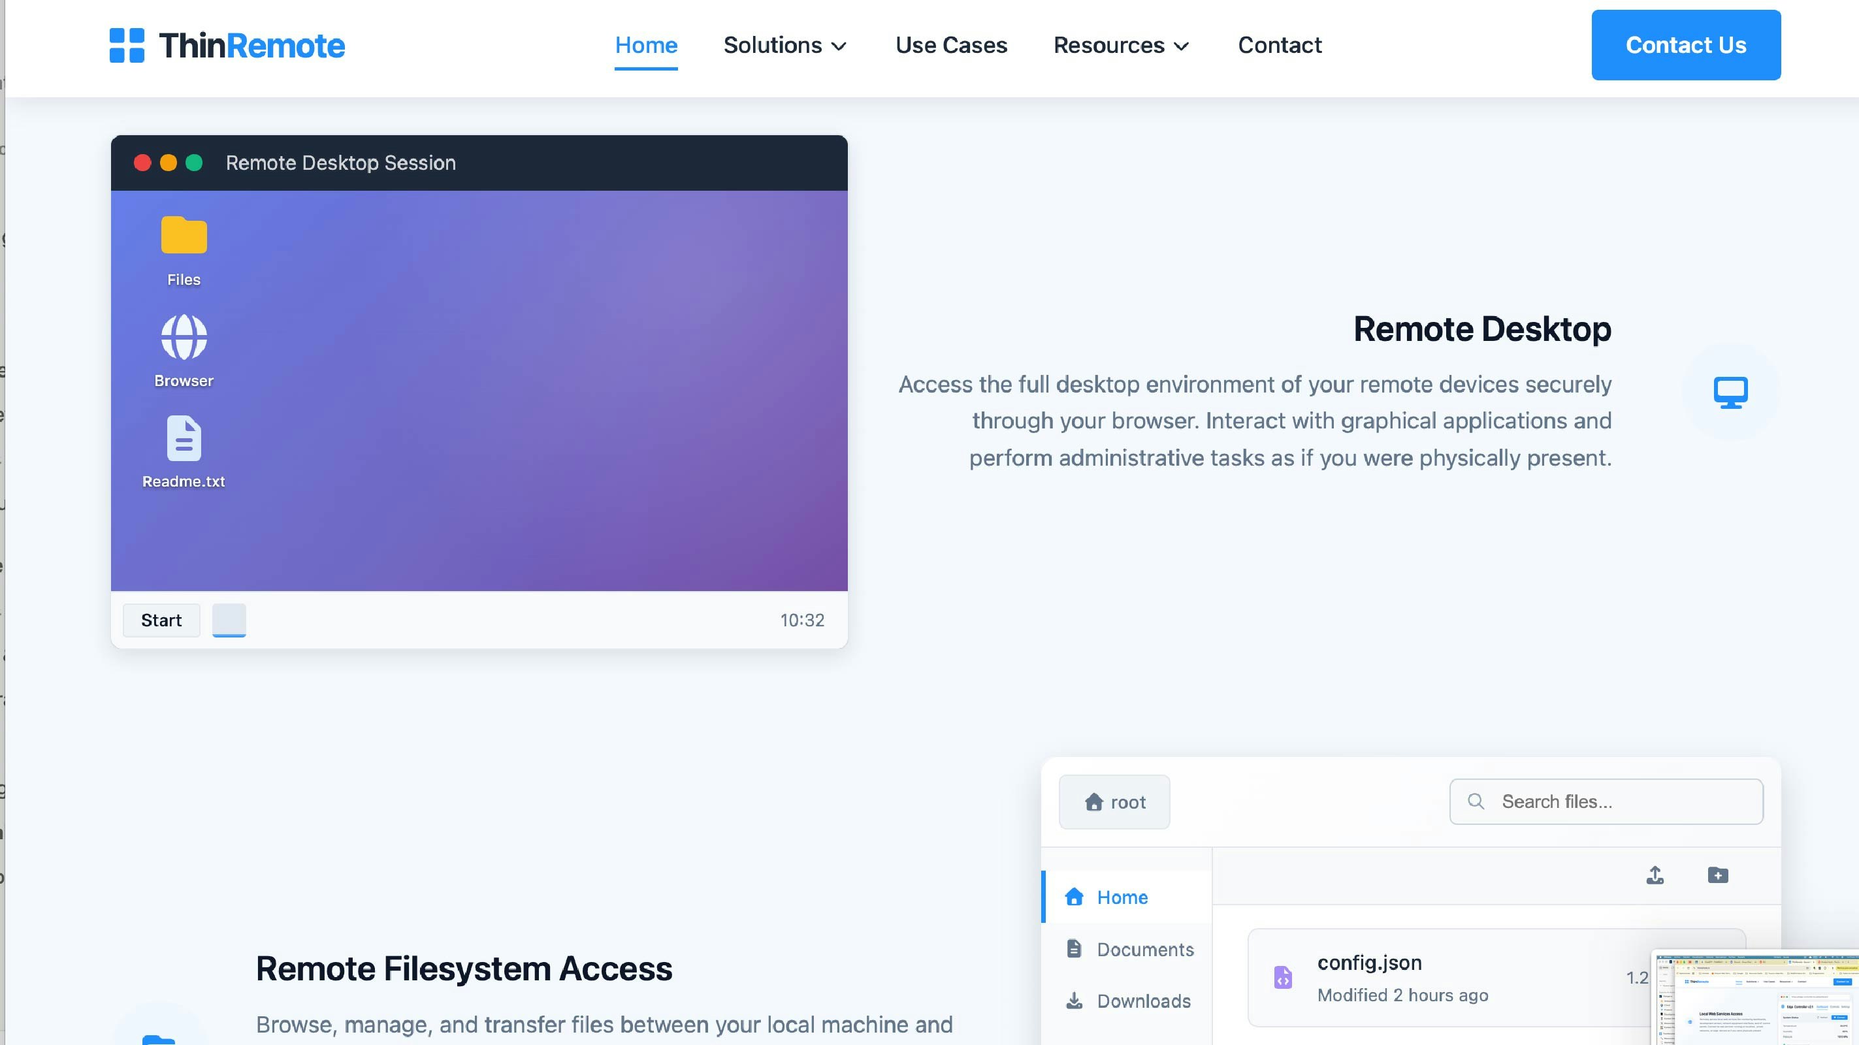The image size is (1859, 1045).
Task: Click the Remote Desktop Session title text
Action: 340,163
